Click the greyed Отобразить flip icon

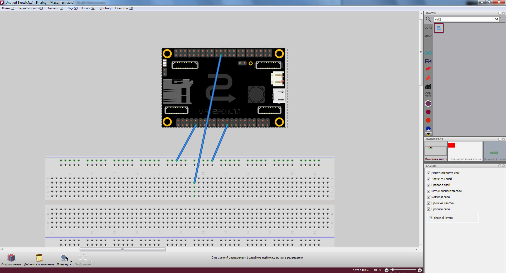coord(83,257)
